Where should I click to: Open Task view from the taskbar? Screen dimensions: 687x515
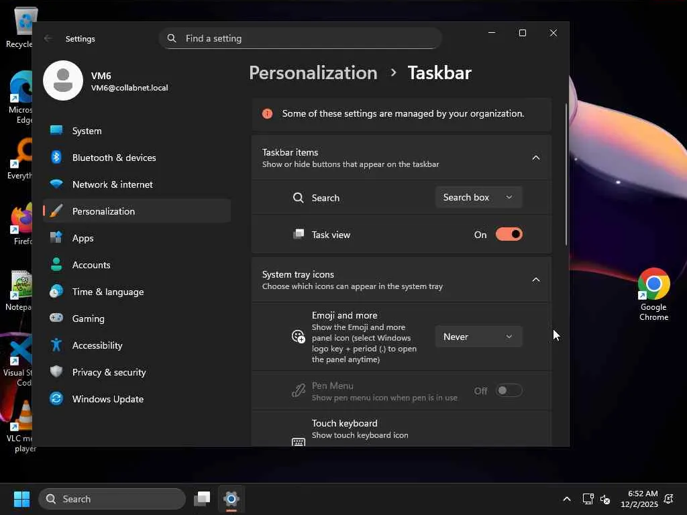(x=202, y=499)
